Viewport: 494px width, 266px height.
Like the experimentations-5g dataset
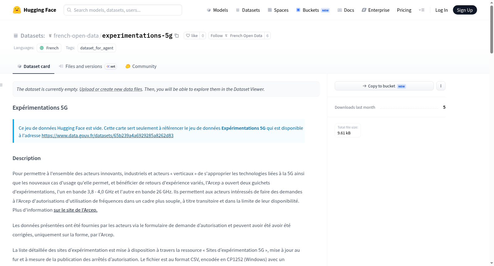[x=192, y=36]
